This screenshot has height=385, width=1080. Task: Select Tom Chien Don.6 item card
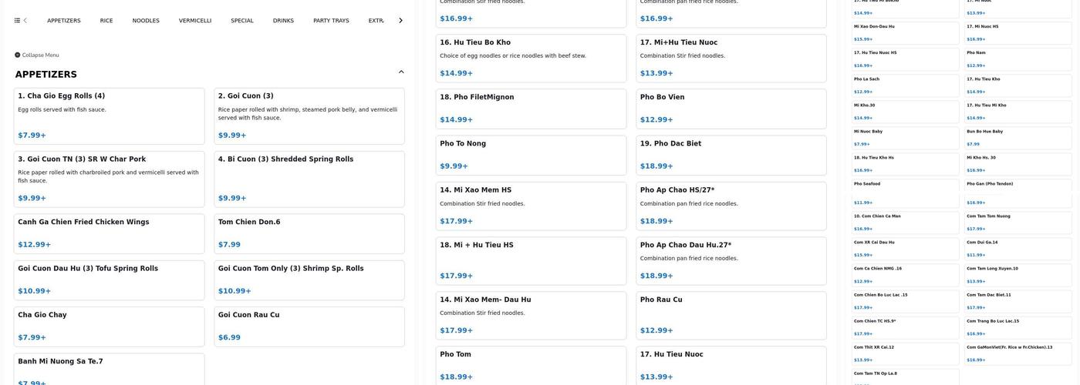coord(309,233)
